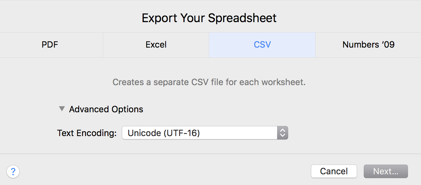Click the help question mark button
The width and height of the screenshot is (421, 185).
[13, 172]
